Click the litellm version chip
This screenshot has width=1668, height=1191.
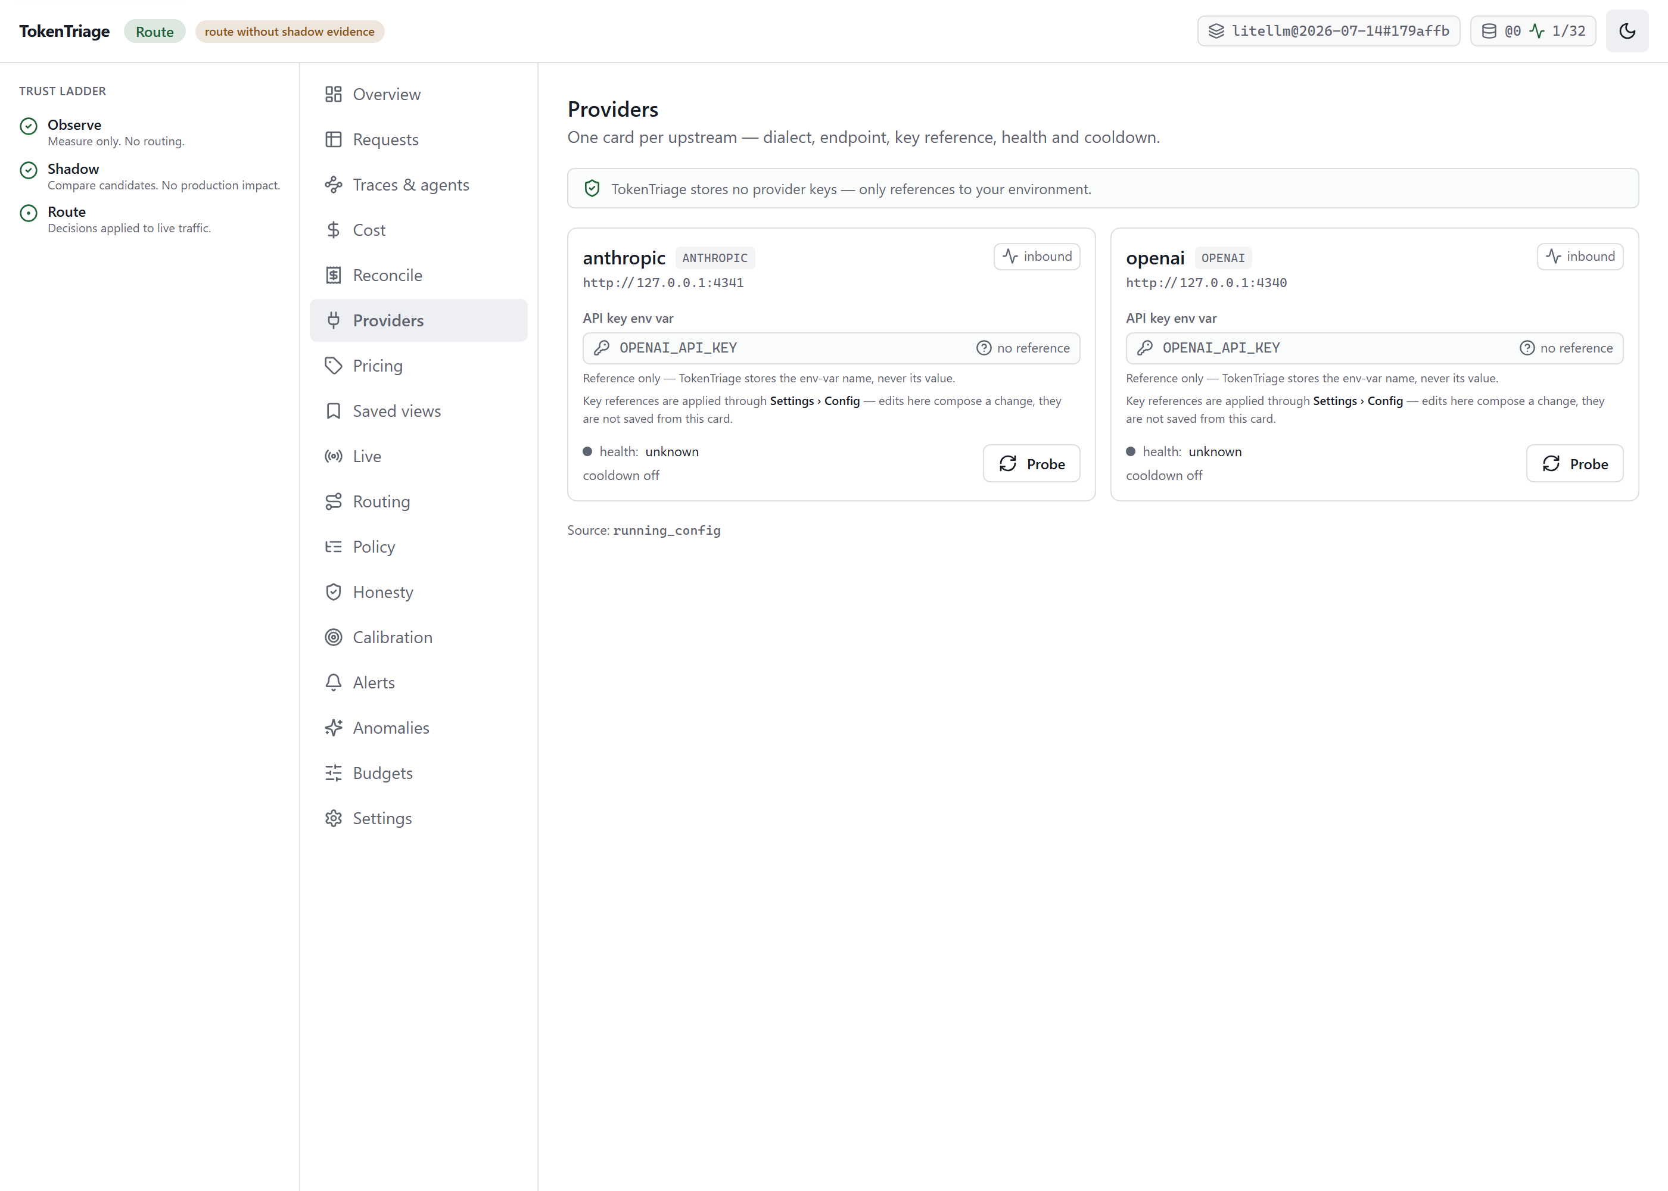pyautogui.click(x=1328, y=31)
